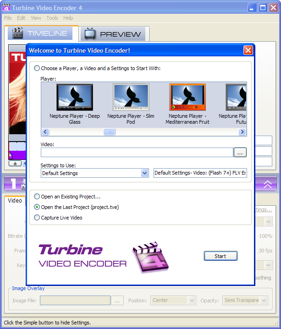Viewport: 281px width, 329px height.
Task: Minimize the Turbine Video Encoder window
Action: point(252,8)
